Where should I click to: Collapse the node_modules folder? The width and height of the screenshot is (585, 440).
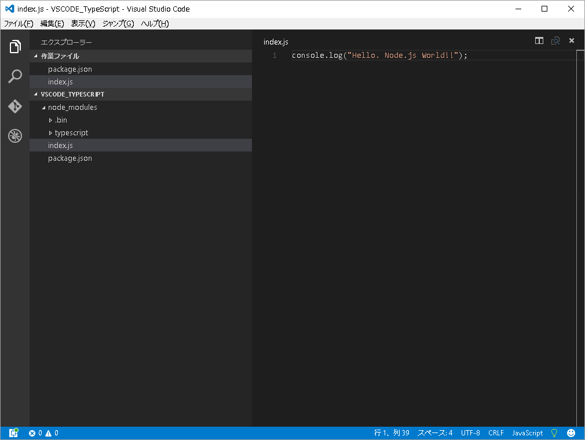pos(43,108)
